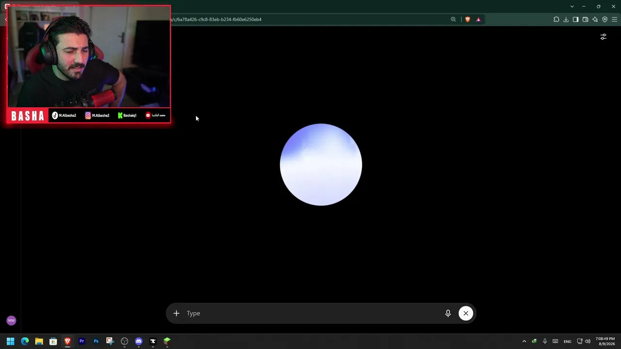Click TikTok handle M.Albasha2 on overlay
The width and height of the screenshot is (621, 349).
(x=64, y=115)
